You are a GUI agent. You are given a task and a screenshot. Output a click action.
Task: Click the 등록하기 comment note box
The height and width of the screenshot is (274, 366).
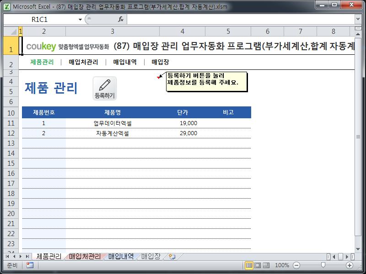(x=207, y=82)
